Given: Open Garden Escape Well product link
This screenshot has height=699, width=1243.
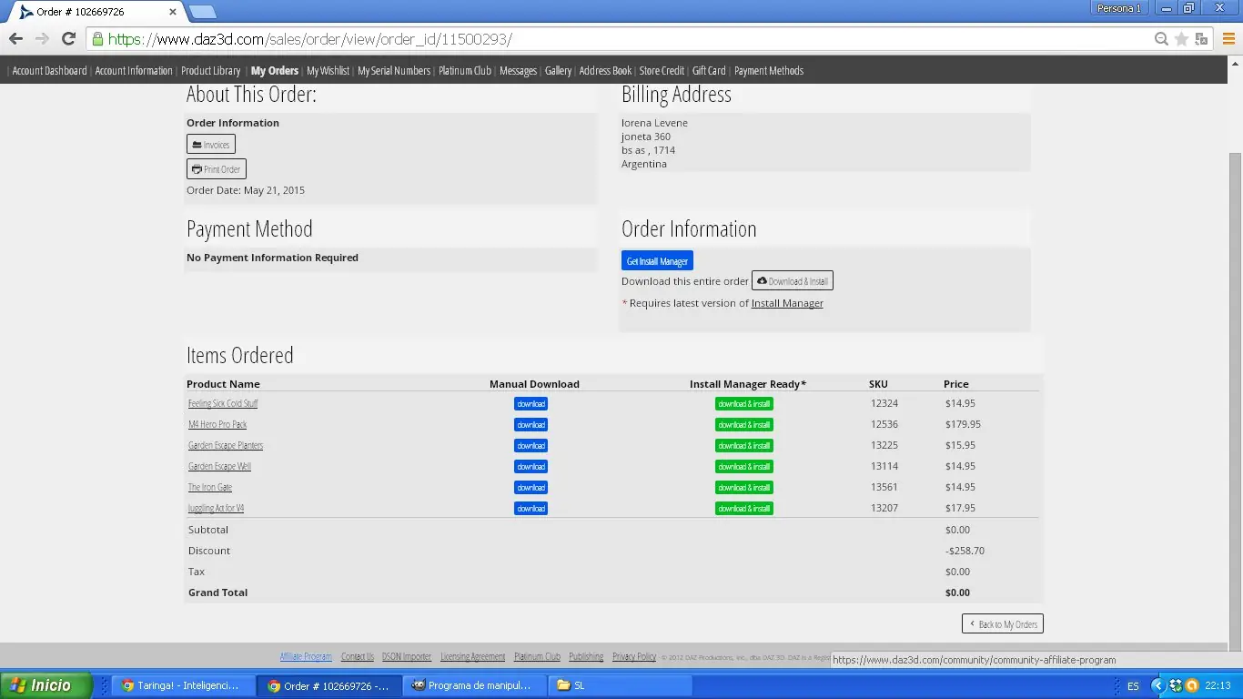Looking at the screenshot, I should [x=219, y=466].
